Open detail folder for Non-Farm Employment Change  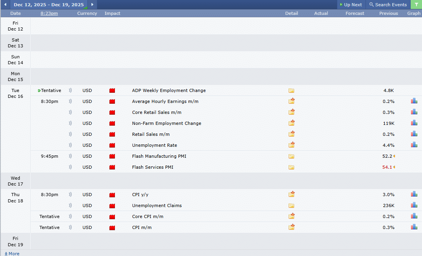(291, 123)
